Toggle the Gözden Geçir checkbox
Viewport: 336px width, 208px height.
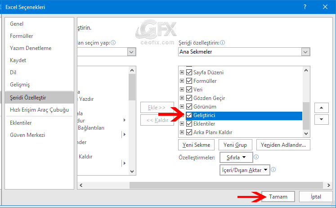(x=189, y=98)
